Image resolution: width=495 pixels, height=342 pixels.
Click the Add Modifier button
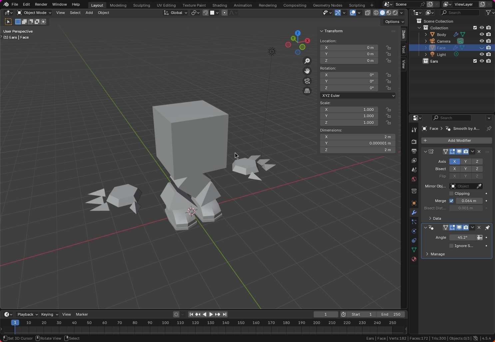point(456,141)
